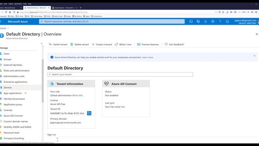Zoom in with the browser plus icon

coord(248,12)
